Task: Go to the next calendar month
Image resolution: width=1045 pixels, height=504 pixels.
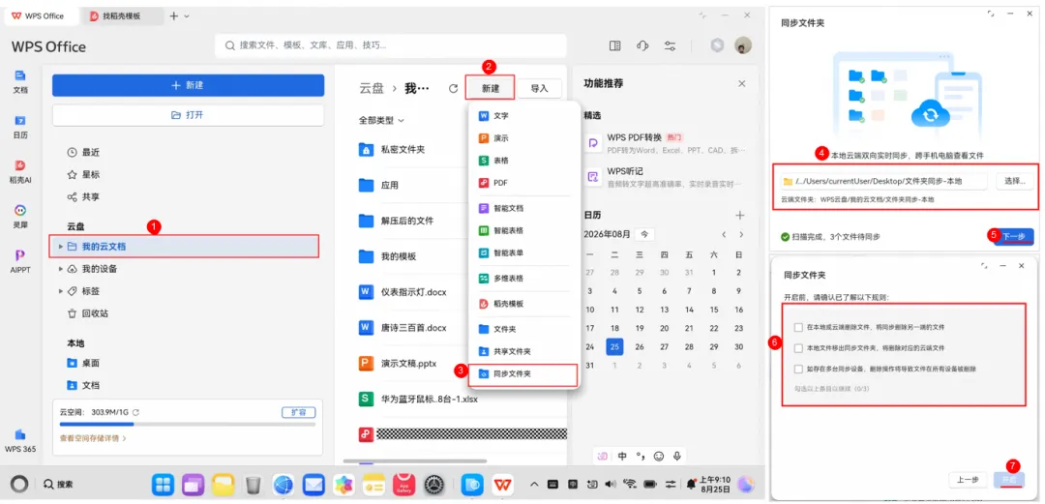Action: (741, 235)
